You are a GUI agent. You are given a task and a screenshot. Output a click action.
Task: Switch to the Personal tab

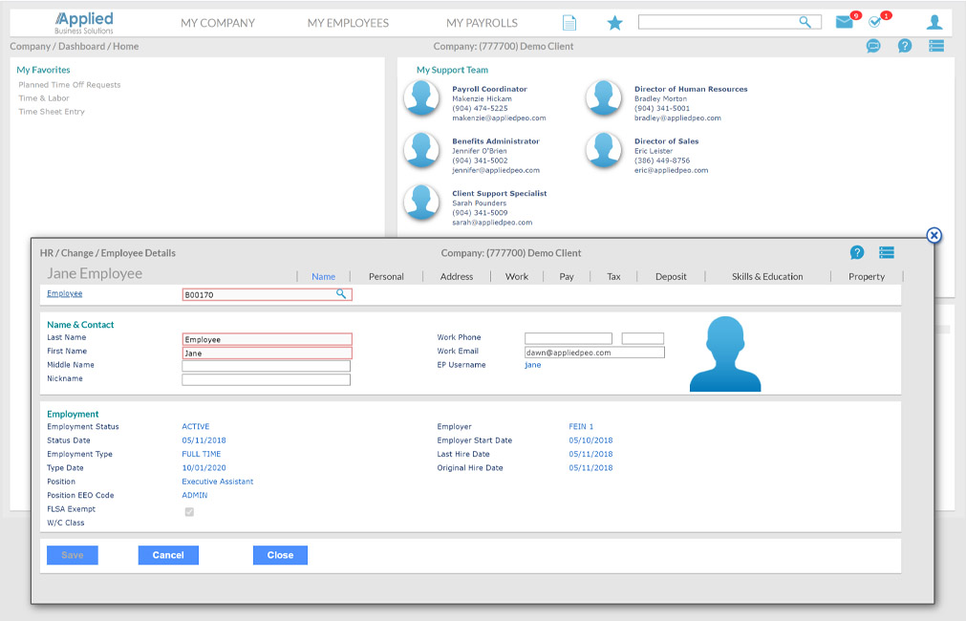click(386, 276)
